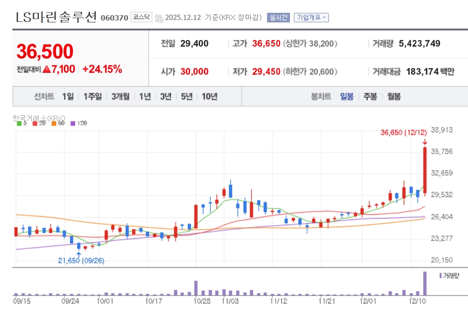Click the purple 120-day moving average swatch
The height and width of the screenshot is (317, 468).
pyautogui.click(x=73, y=123)
